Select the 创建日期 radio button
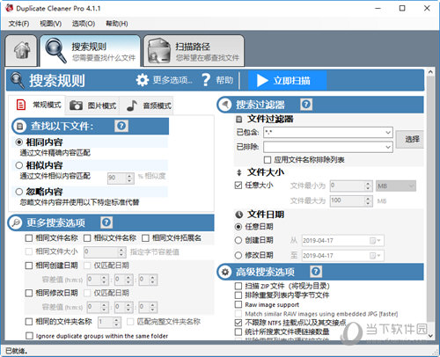This screenshot has width=440, height=357. (x=238, y=240)
